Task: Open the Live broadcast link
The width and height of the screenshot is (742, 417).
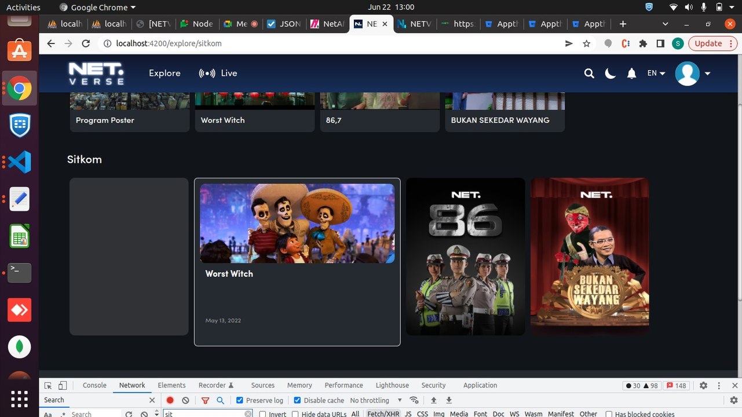Action: pos(218,73)
